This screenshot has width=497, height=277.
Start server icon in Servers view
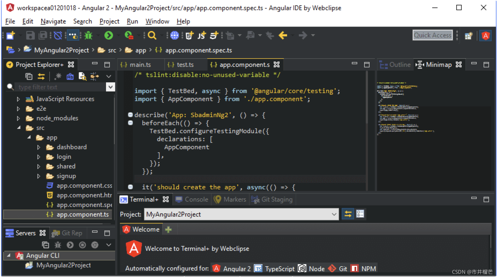point(70,245)
